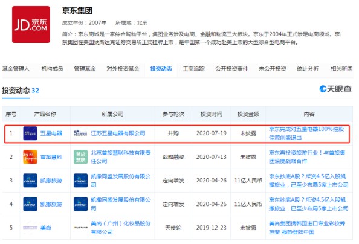
Task: Select the 对外投资基金 tab
Action: click(x=123, y=69)
